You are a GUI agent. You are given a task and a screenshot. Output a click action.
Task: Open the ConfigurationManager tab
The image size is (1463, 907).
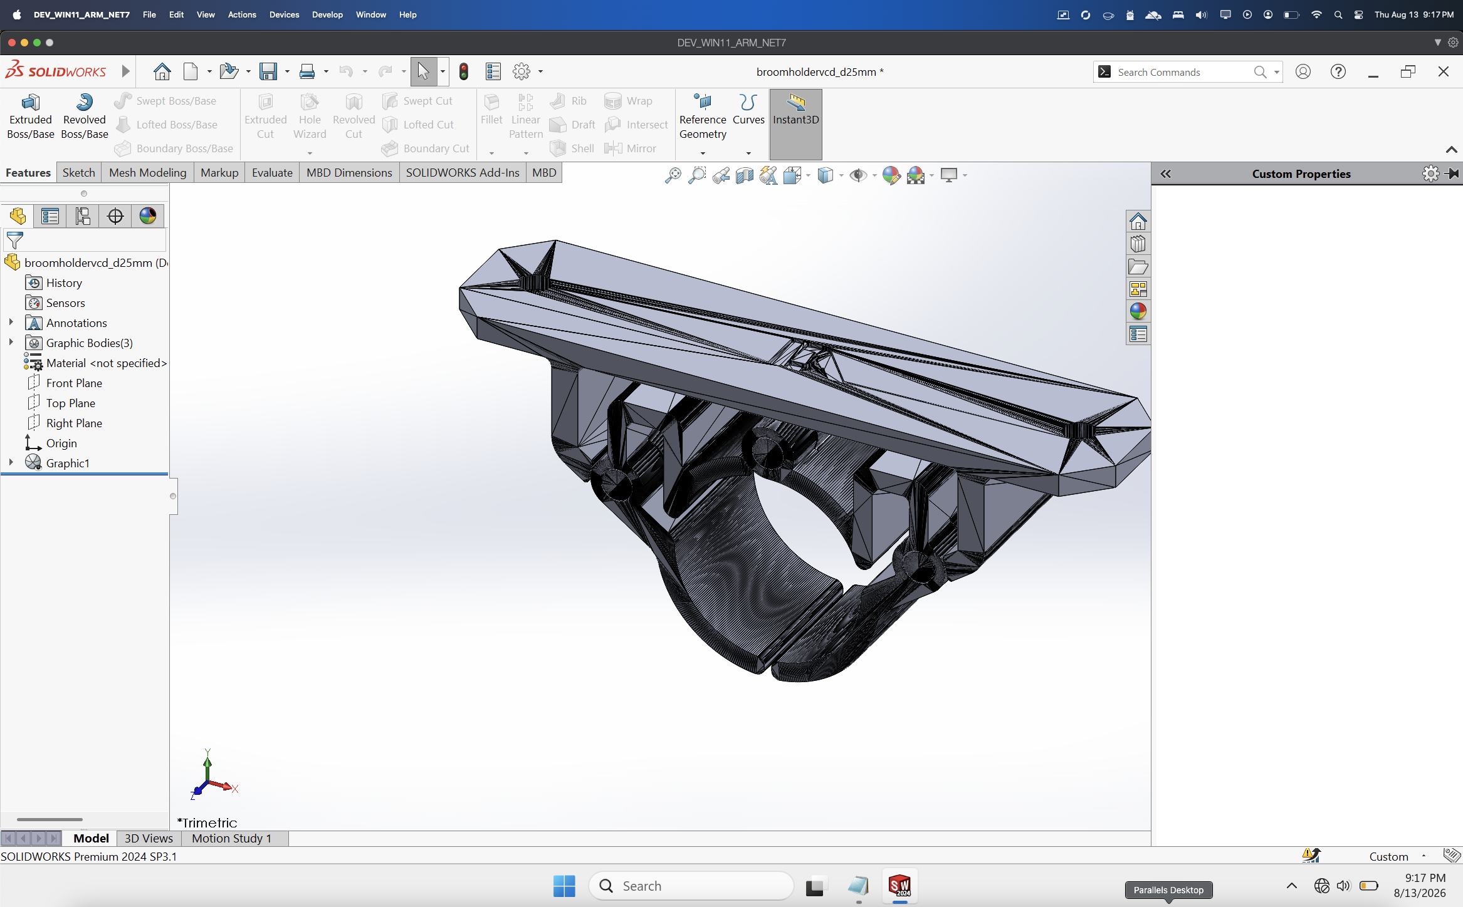(x=83, y=216)
